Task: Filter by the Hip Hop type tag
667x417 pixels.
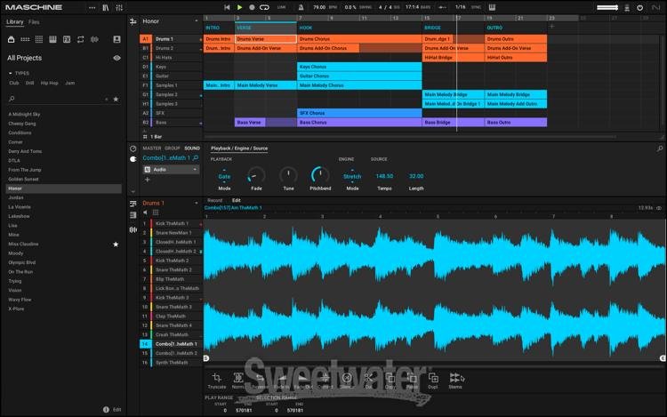Action: click(x=49, y=83)
